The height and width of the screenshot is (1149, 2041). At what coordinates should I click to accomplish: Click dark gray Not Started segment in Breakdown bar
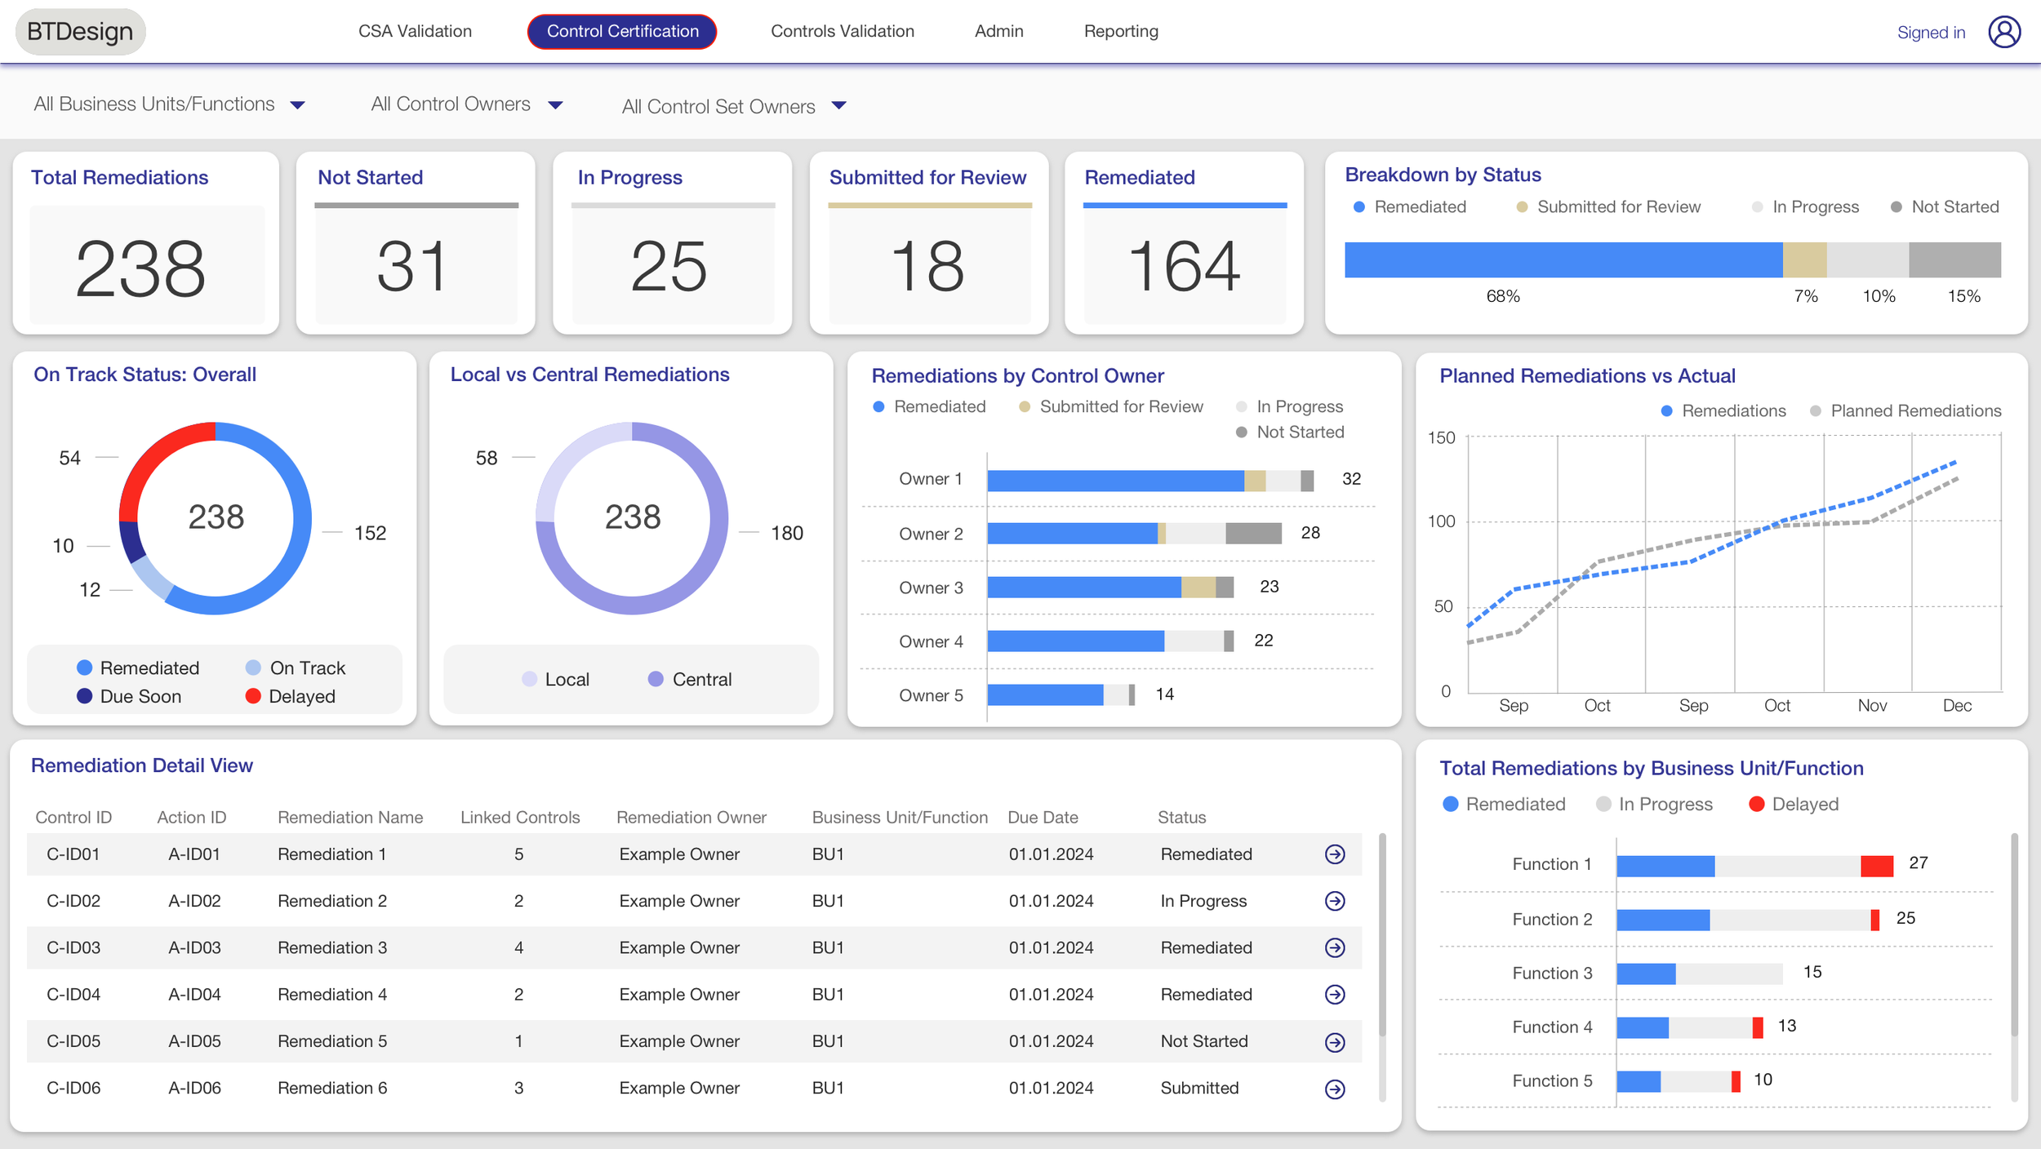(x=1954, y=260)
